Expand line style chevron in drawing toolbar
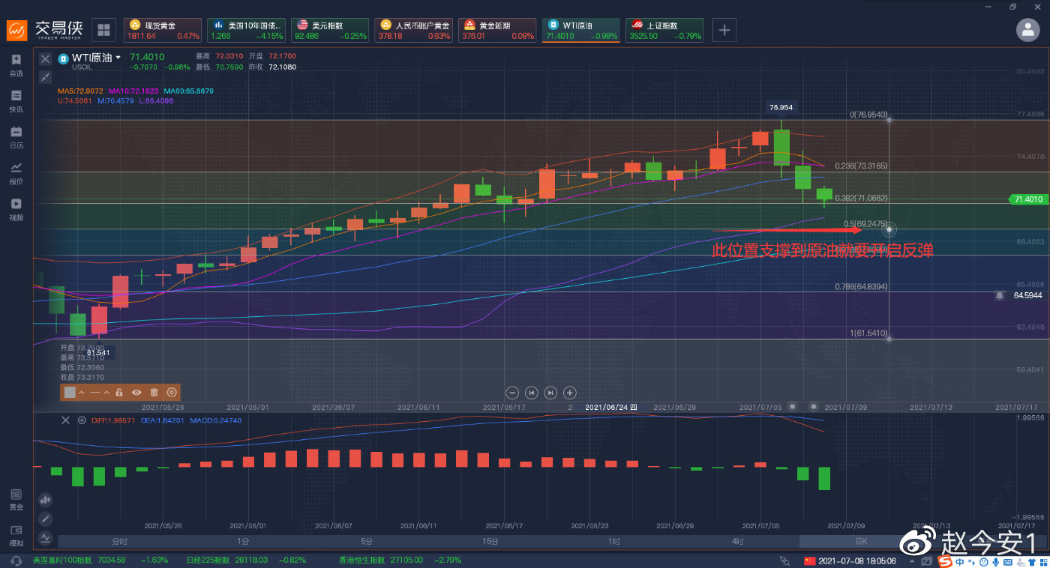Screen dimensions: 1050x568 point(106,392)
